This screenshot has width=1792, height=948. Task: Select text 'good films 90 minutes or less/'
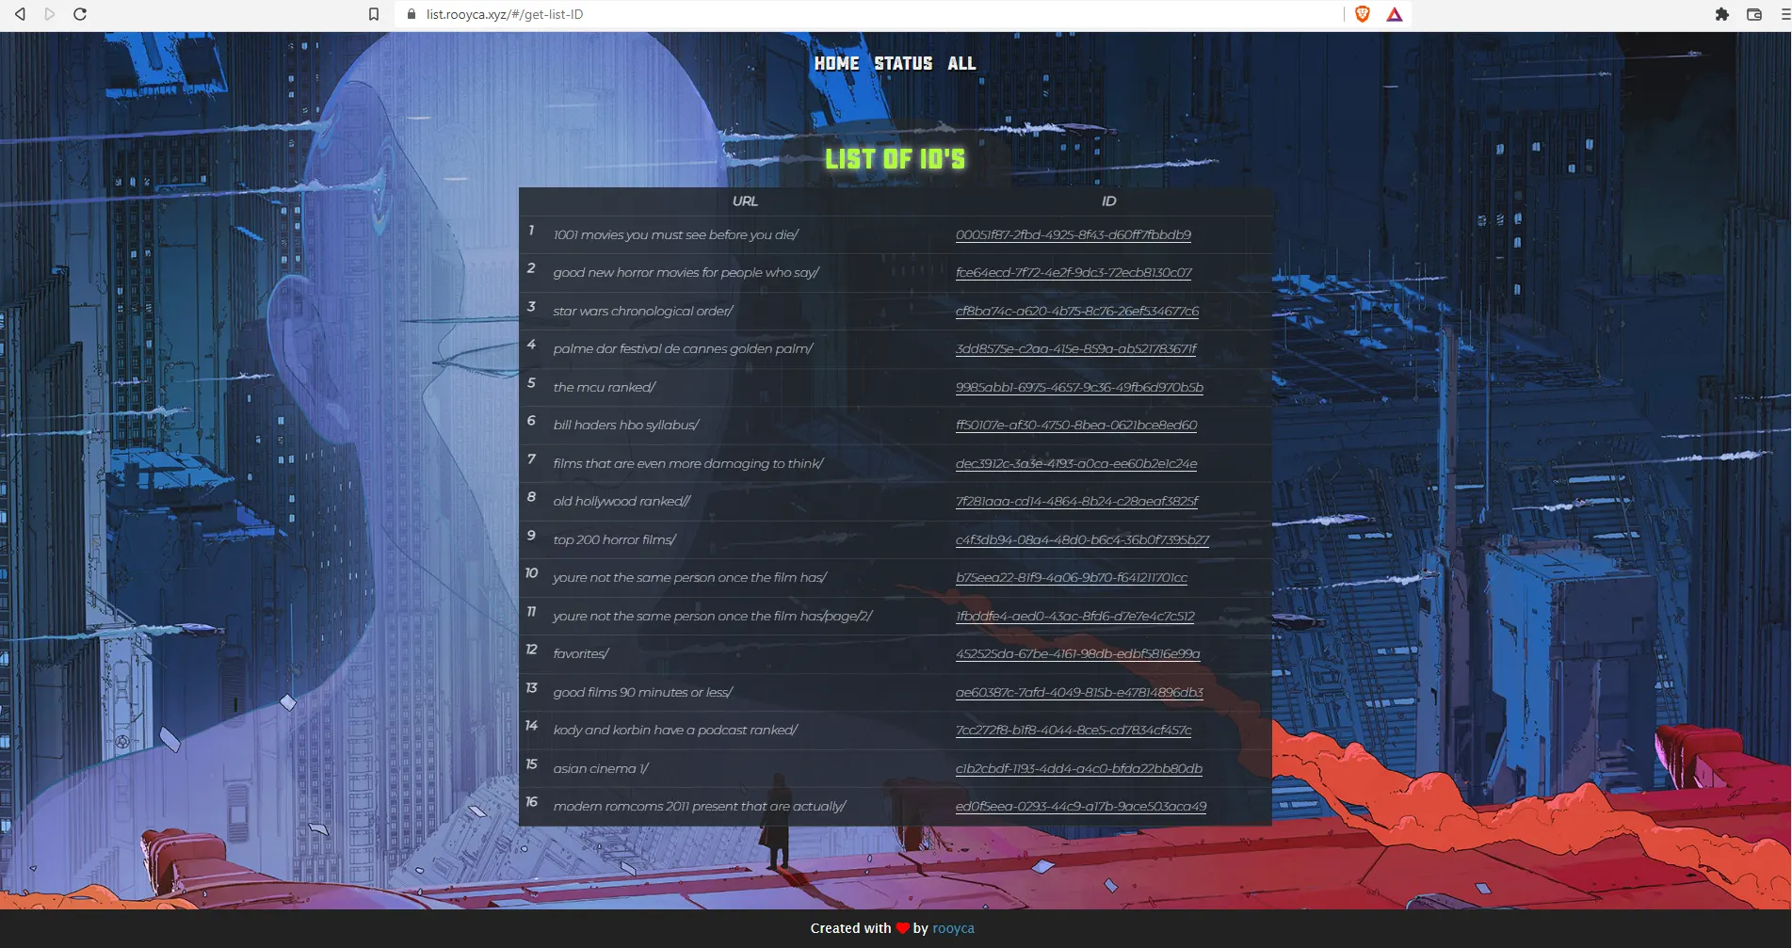pos(642,693)
